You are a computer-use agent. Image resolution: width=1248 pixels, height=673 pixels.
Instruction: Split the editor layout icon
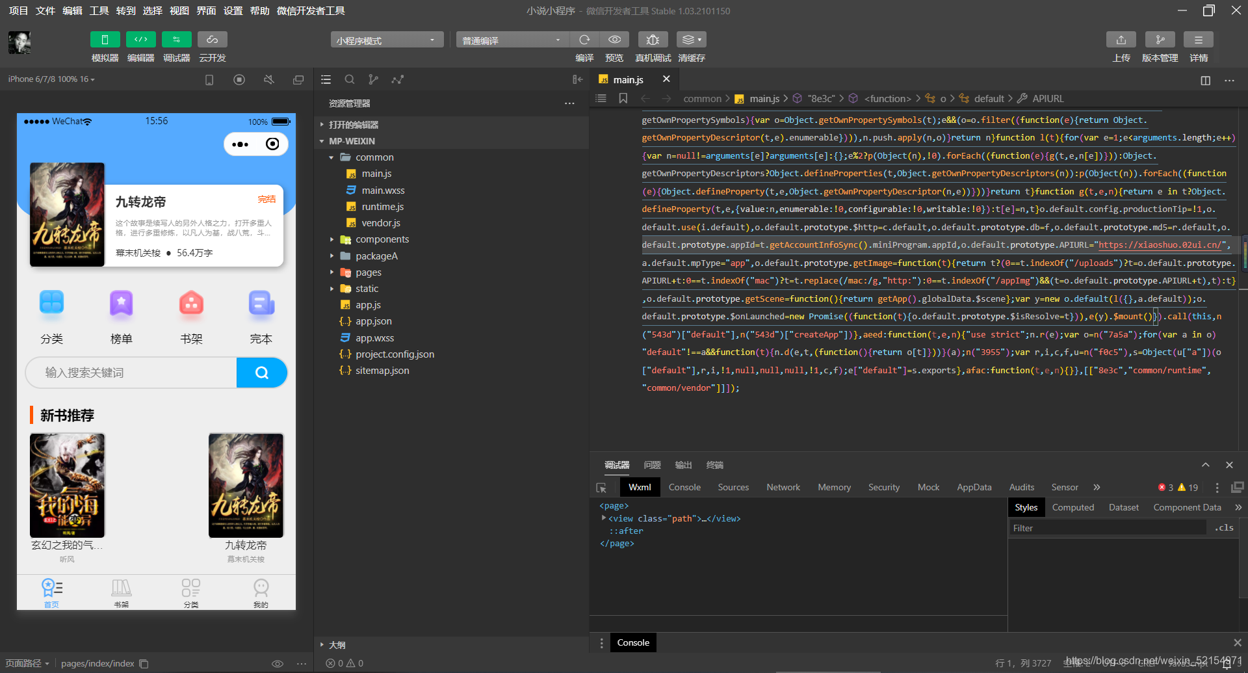pos(1205,80)
